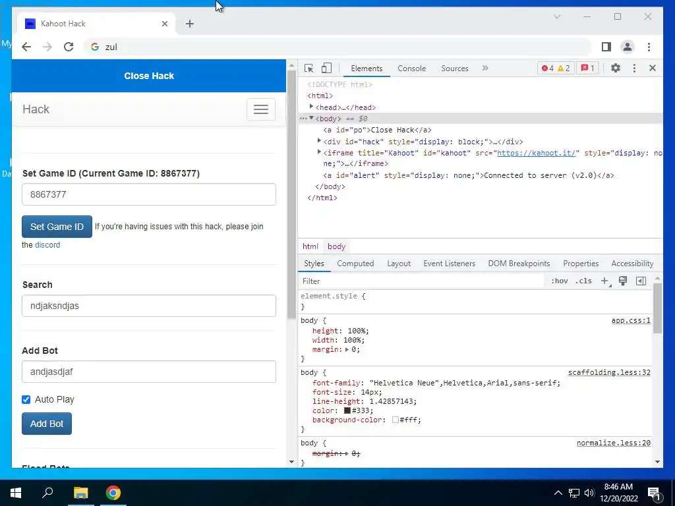
Task: Click the errors and warnings counter
Action: coord(556,68)
